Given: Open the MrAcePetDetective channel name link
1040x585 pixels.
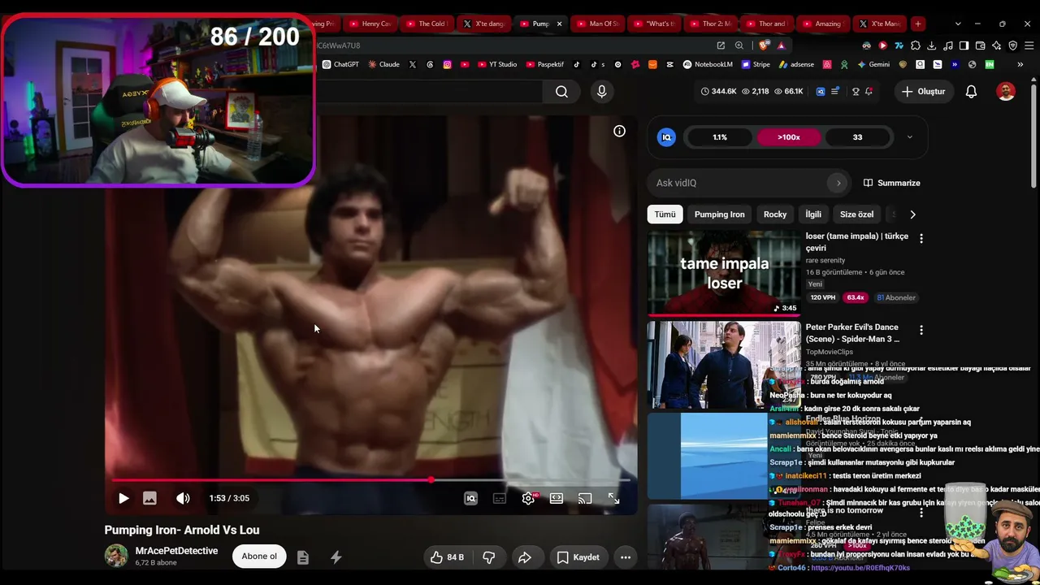Looking at the screenshot, I should click(176, 551).
